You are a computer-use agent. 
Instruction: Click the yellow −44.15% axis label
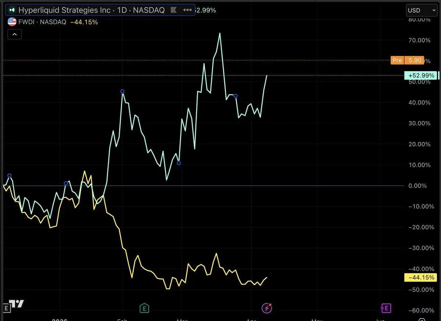point(421,278)
